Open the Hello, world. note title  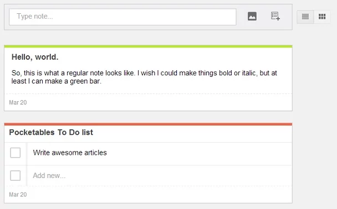(35, 57)
